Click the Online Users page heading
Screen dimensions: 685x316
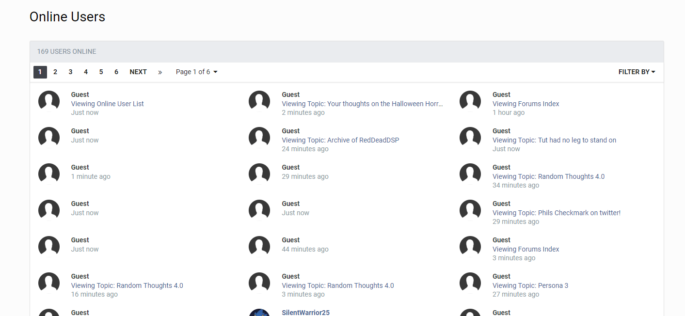pyautogui.click(x=67, y=16)
